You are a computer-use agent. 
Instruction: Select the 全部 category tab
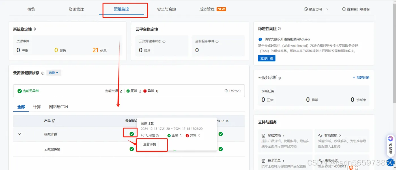[21, 107]
